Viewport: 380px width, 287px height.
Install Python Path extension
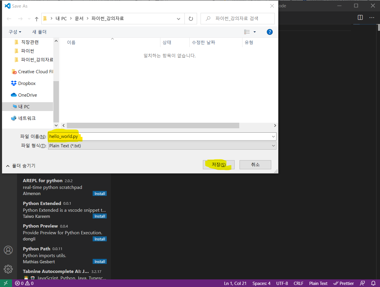[x=100, y=262]
